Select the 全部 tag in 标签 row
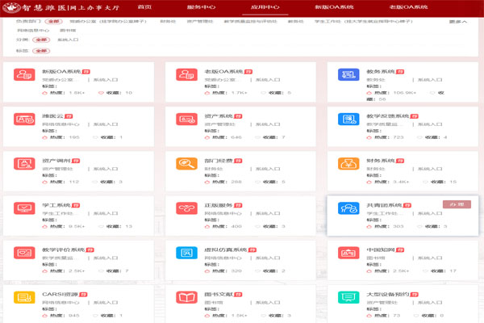 [42, 50]
